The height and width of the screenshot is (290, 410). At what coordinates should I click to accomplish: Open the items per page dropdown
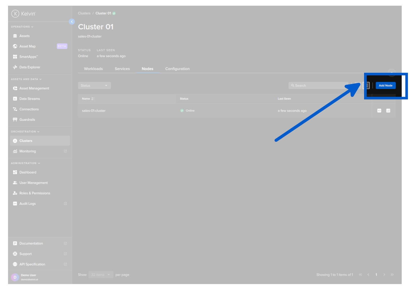(101, 275)
